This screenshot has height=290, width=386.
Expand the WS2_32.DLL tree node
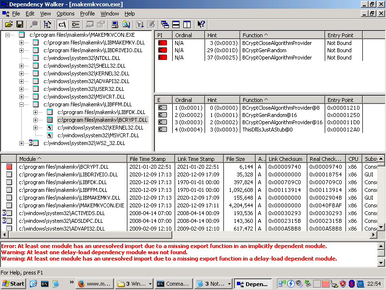(21, 143)
